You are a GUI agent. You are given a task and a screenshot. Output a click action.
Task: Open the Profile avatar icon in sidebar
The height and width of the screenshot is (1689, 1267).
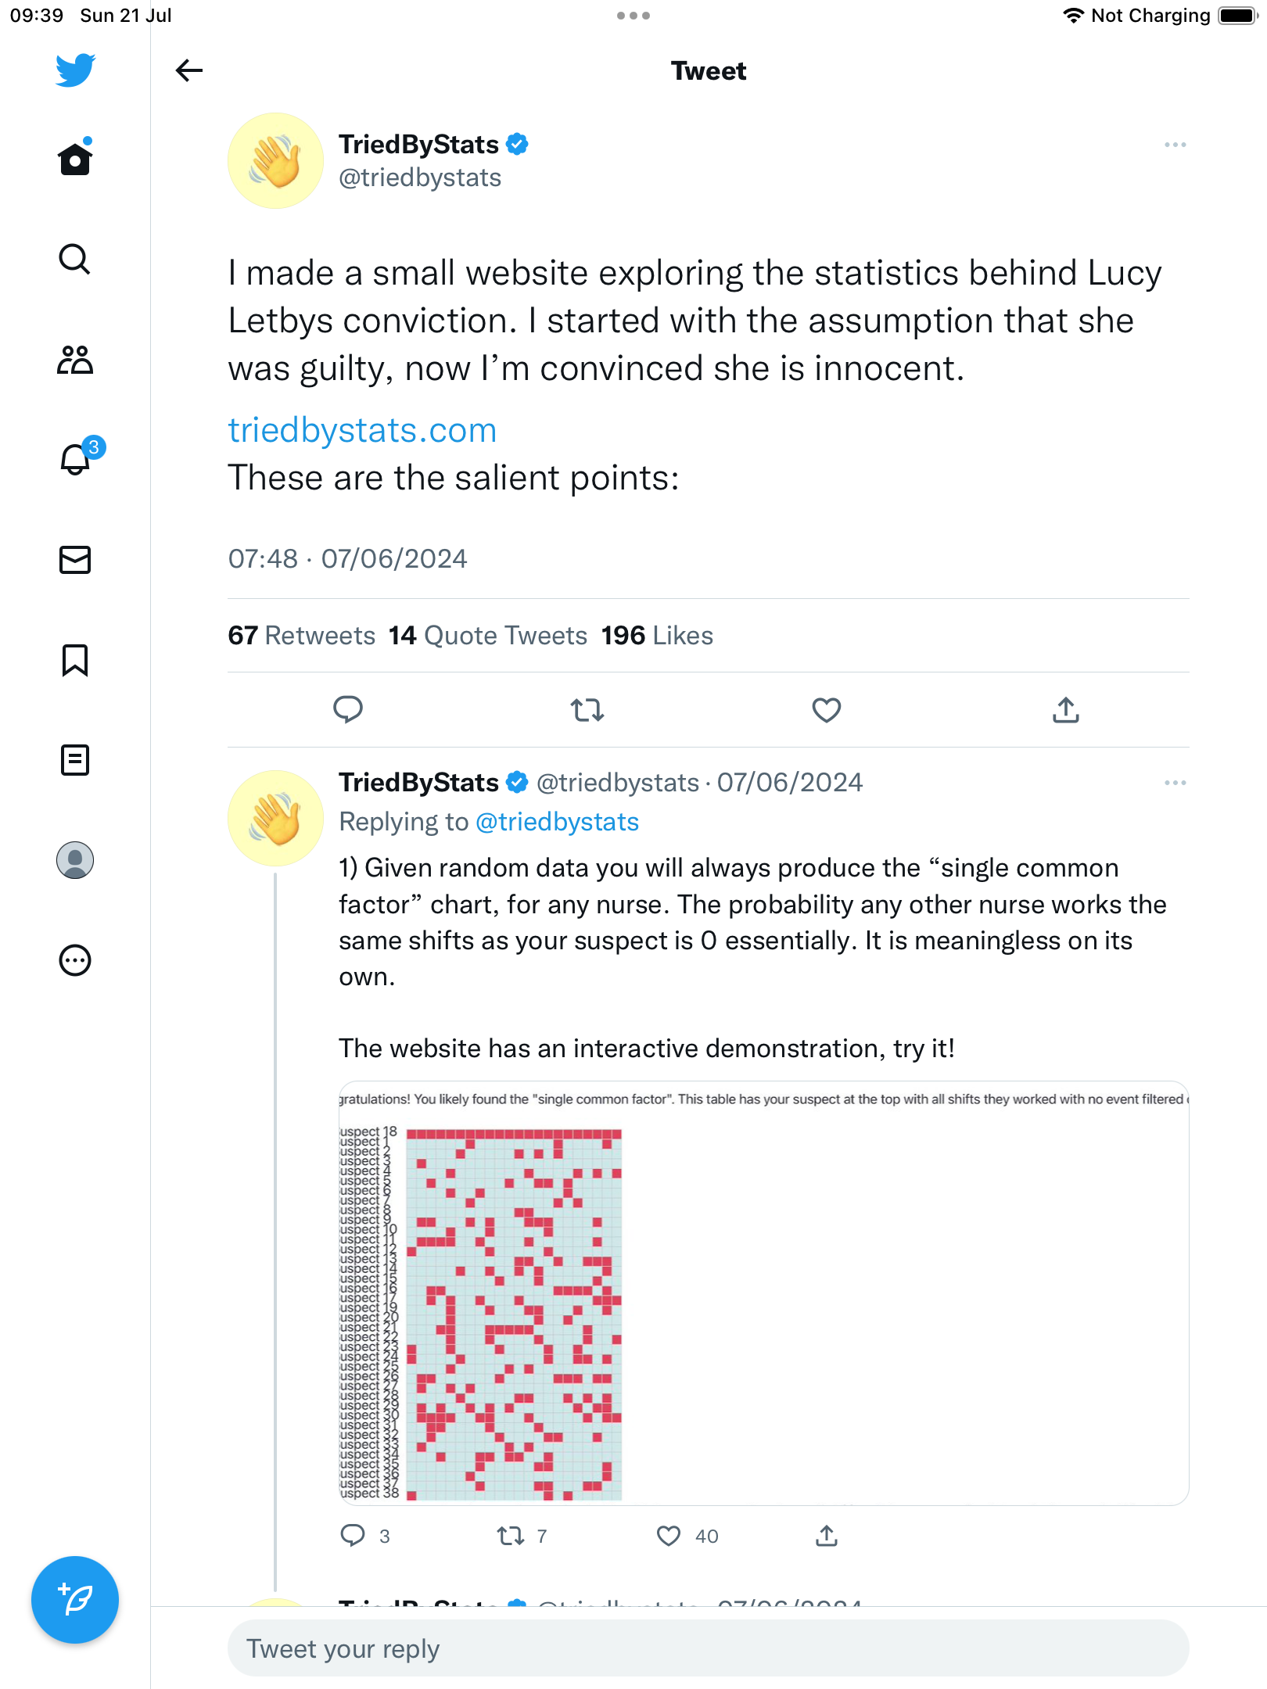[75, 860]
